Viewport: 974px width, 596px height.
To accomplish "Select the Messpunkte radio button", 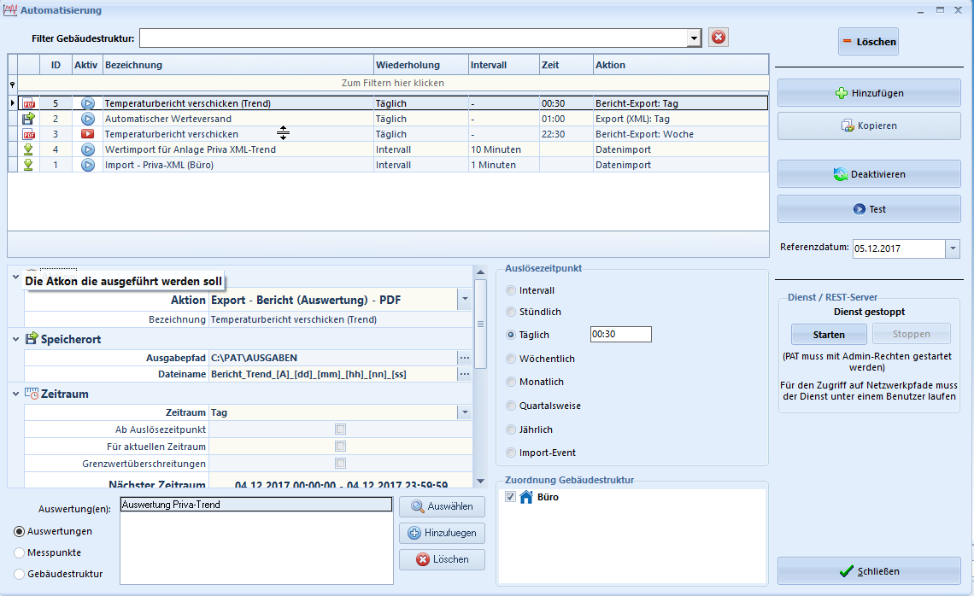I will coord(20,552).
